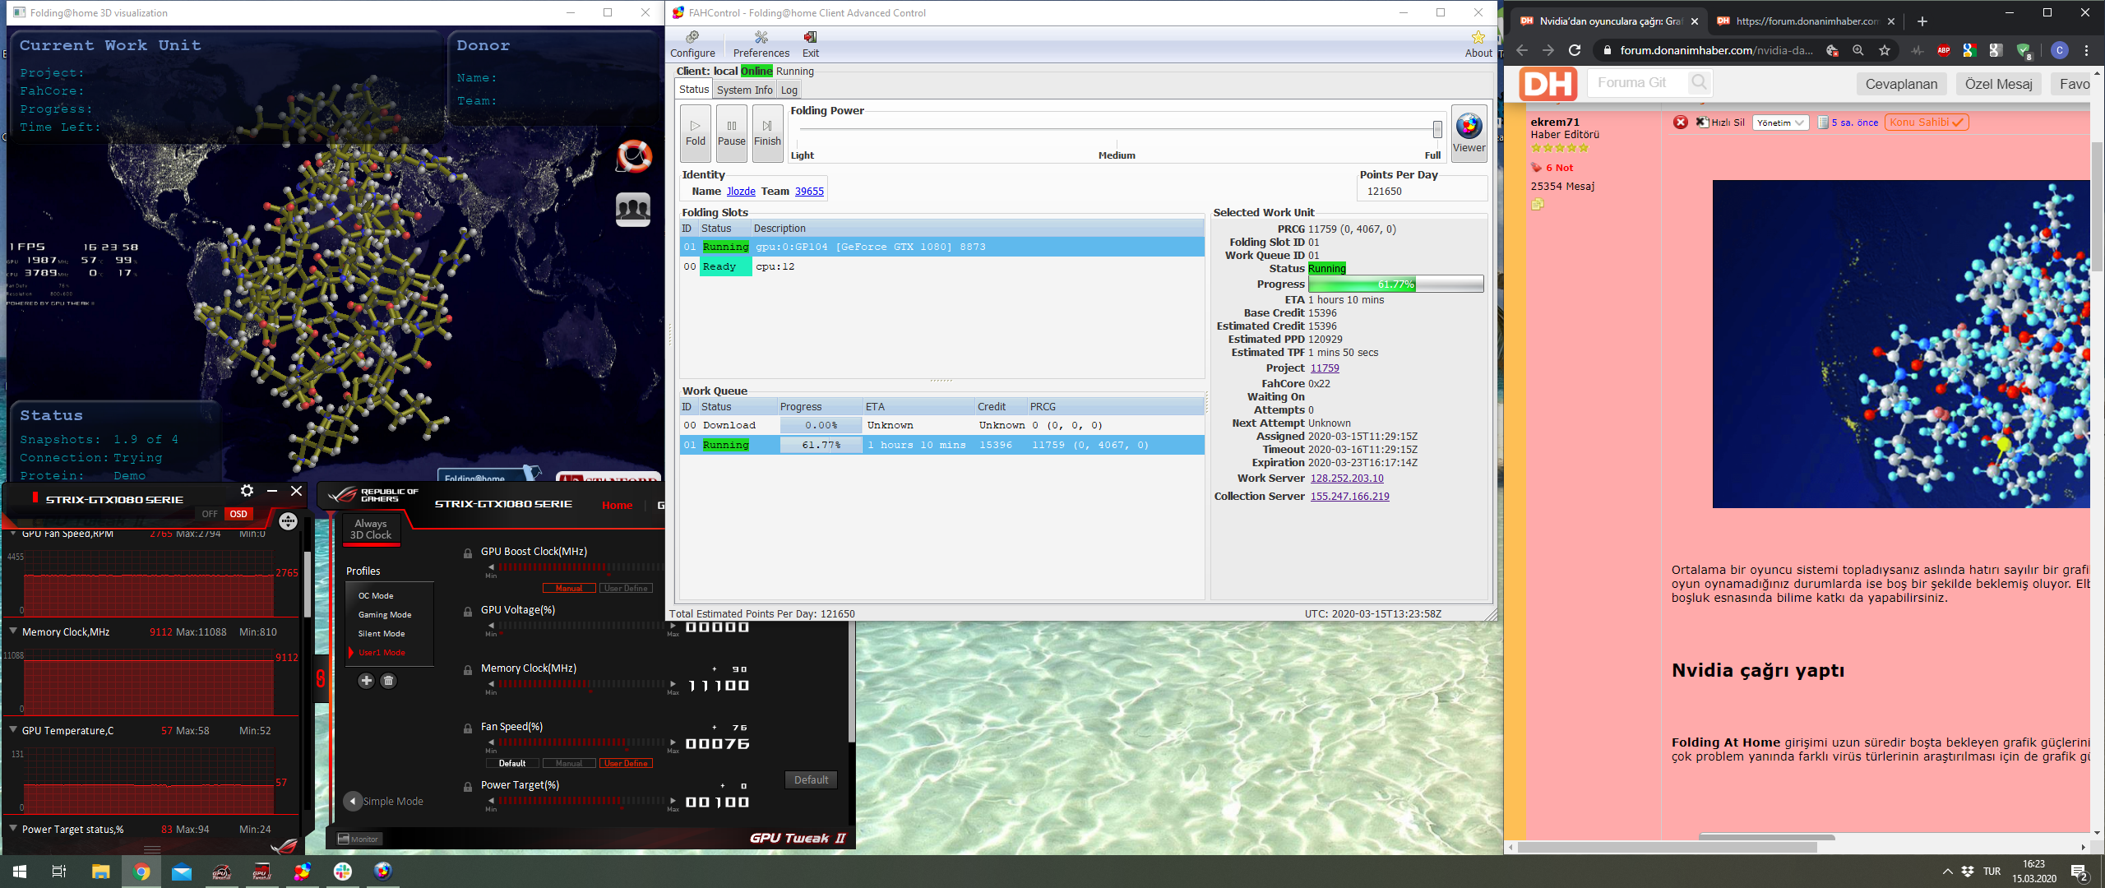Toggle Always 3D Clock

click(x=371, y=529)
